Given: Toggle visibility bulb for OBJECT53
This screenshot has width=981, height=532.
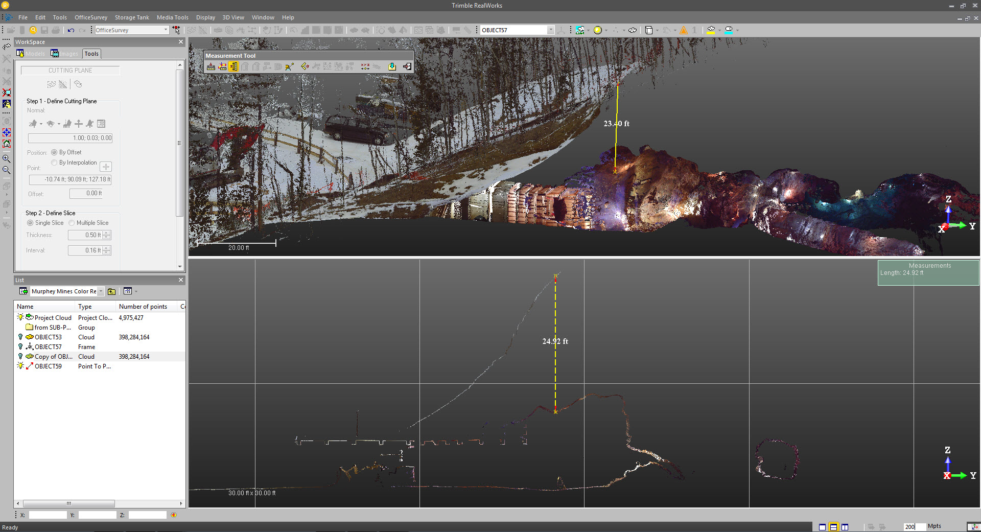Looking at the screenshot, I should pyautogui.click(x=20, y=337).
